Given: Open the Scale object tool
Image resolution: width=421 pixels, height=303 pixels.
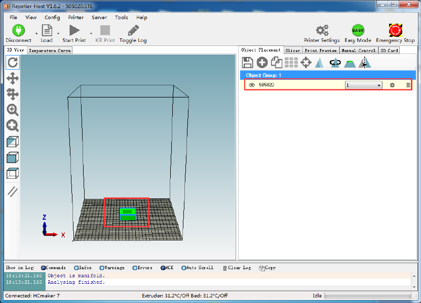Looking at the screenshot, I should click(320, 63).
